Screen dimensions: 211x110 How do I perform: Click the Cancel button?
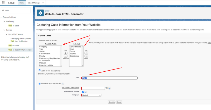pos(119,102)
